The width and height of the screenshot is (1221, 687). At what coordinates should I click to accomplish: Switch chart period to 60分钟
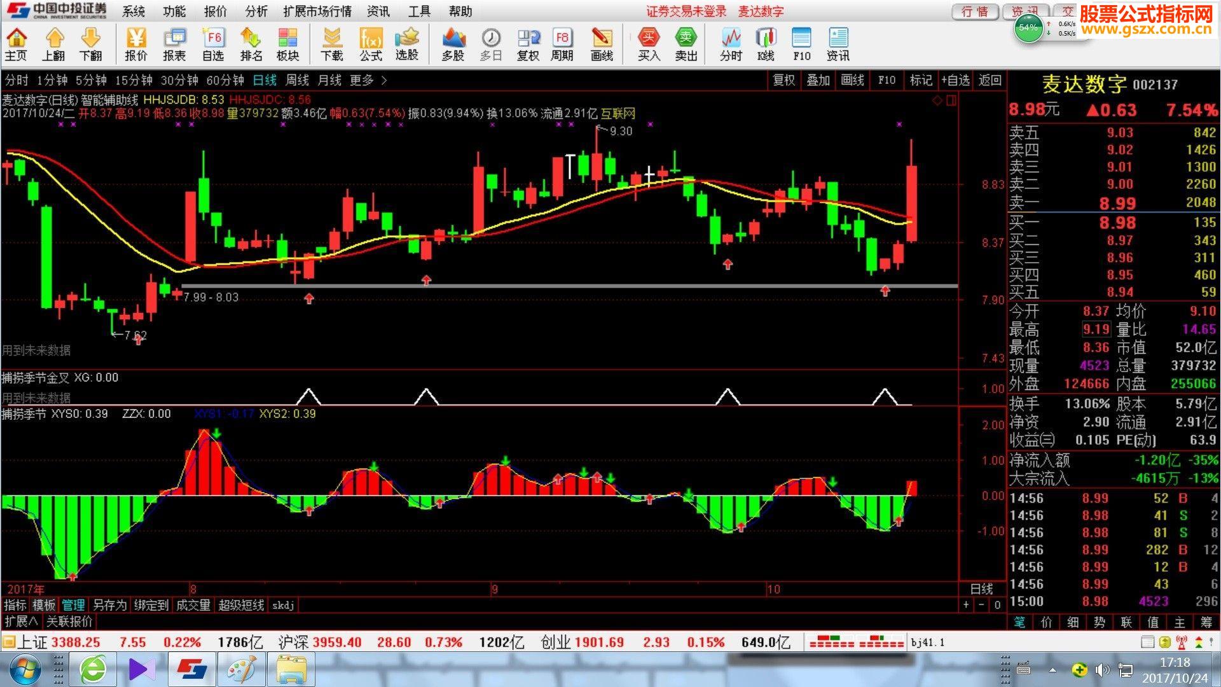[225, 80]
